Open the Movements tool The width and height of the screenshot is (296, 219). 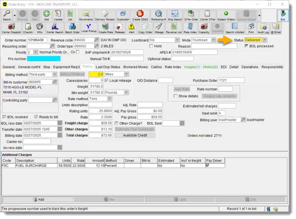pyautogui.click(x=86, y=15)
